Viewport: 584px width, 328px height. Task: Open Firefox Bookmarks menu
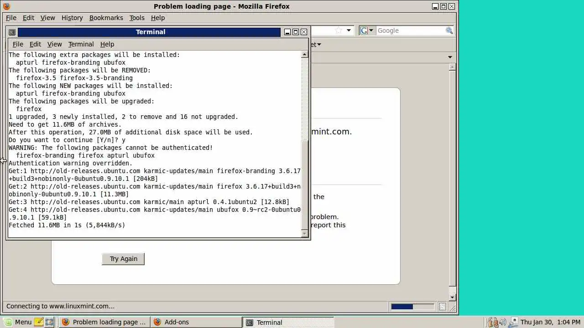pos(106,18)
